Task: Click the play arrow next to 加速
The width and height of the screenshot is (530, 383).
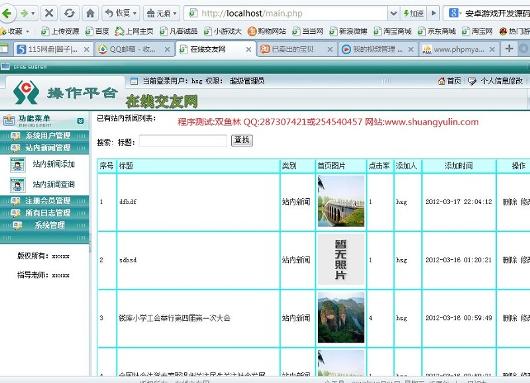Action: pyautogui.click(x=433, y=13)
